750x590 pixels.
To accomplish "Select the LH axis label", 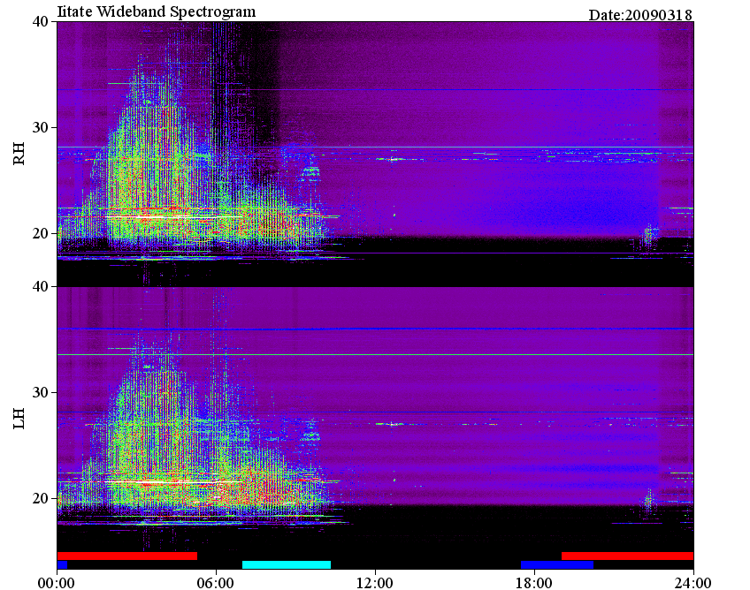I will tap(19, 419).
